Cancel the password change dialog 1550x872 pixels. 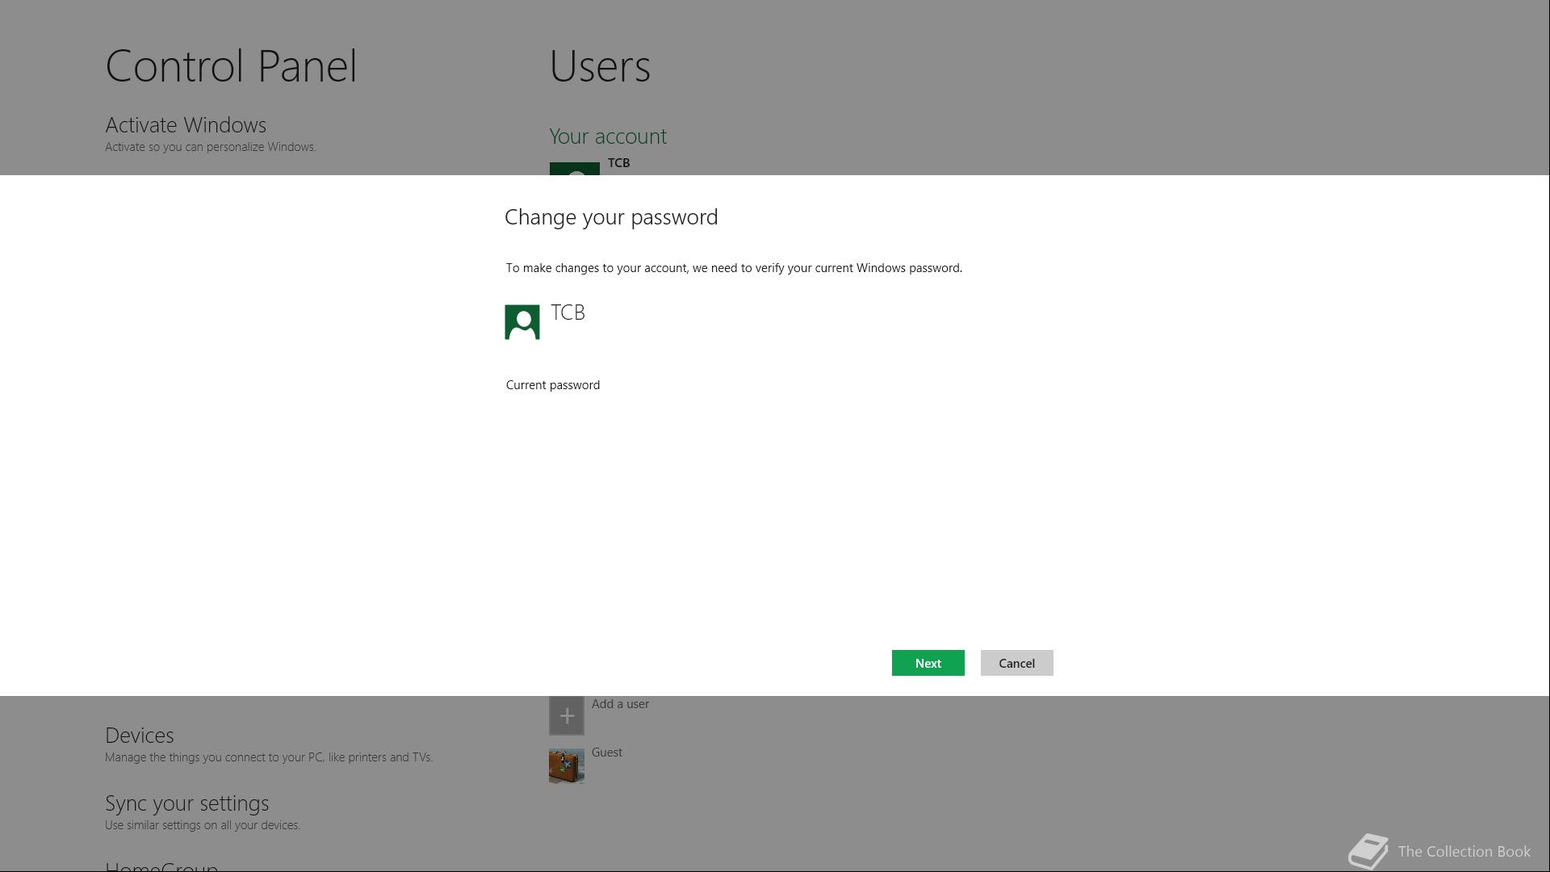coord(1016,663)
